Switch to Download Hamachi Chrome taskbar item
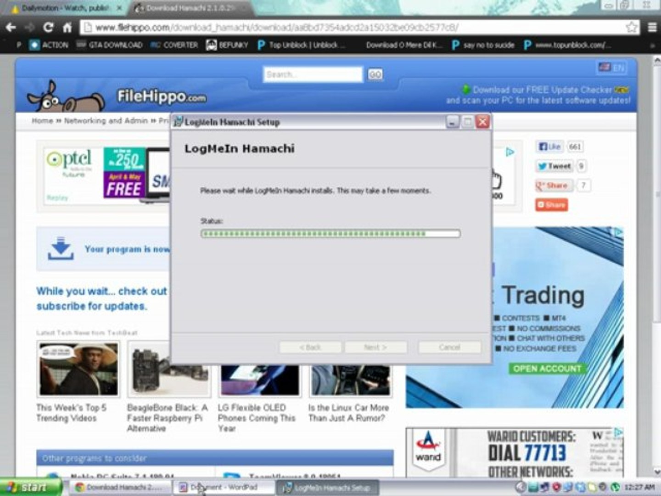The width and height of the screenshot is (661, 496). 119,487
